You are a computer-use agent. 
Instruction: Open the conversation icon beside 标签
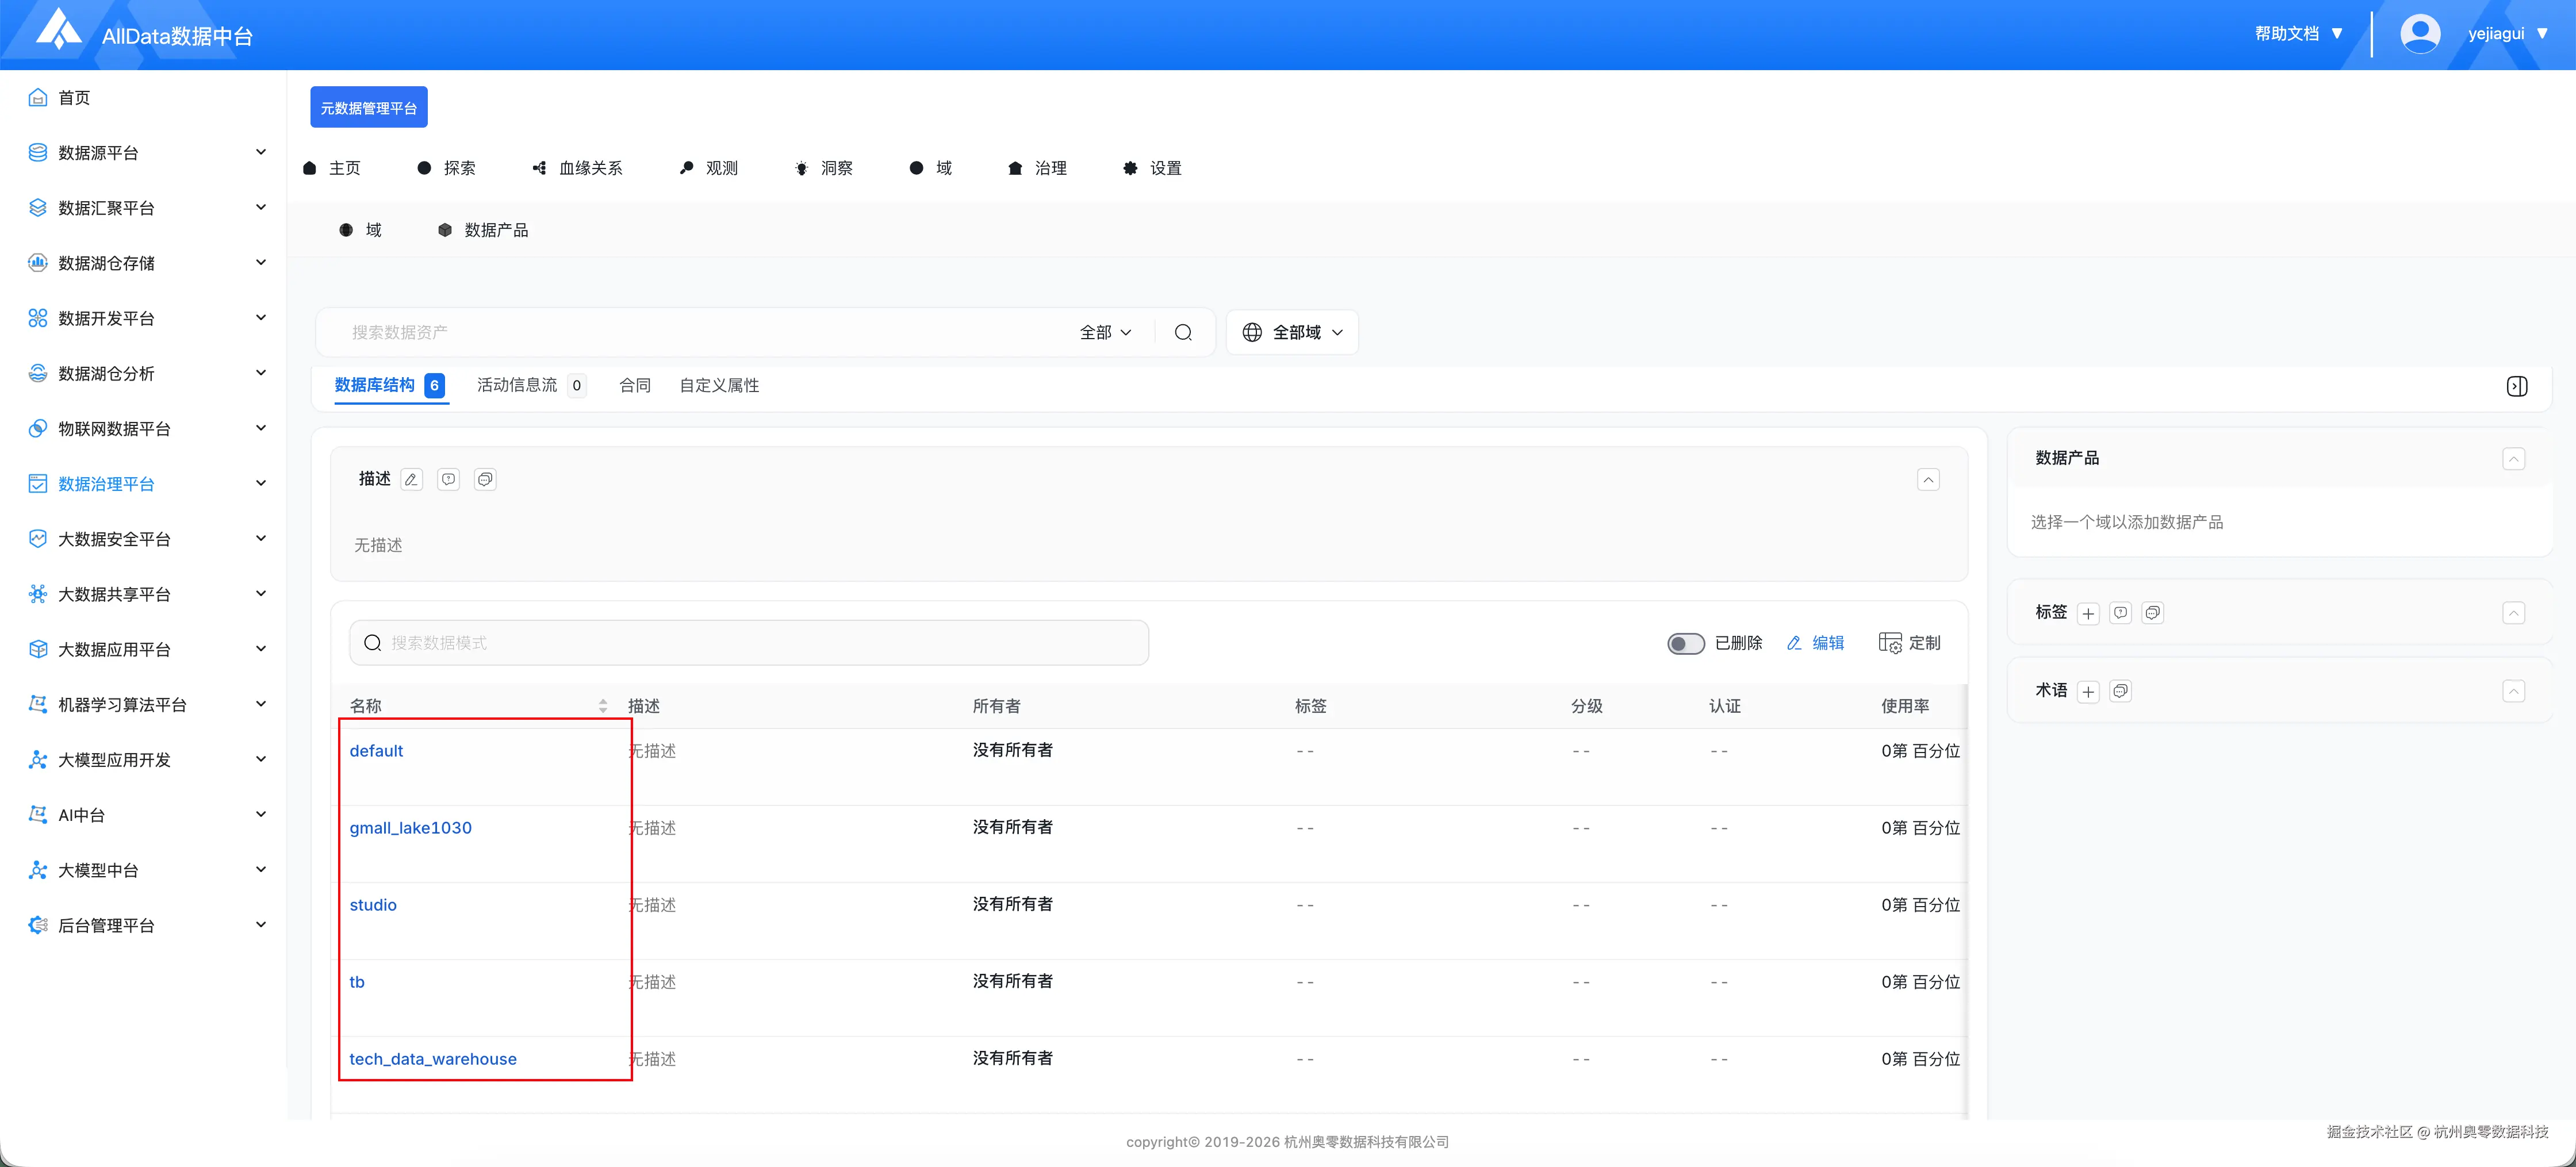coord(2152,613)
